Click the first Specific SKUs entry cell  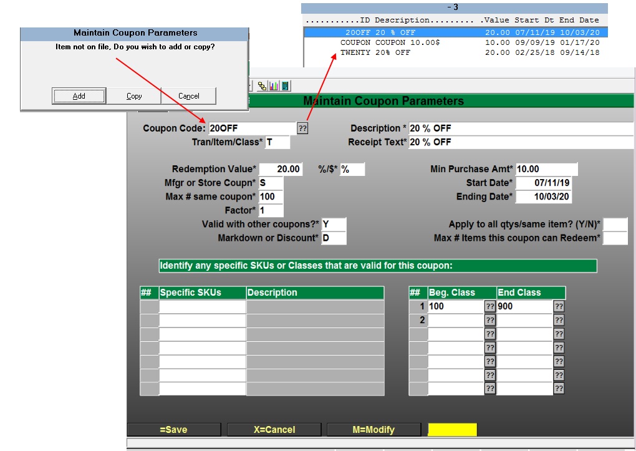point(203,306)
